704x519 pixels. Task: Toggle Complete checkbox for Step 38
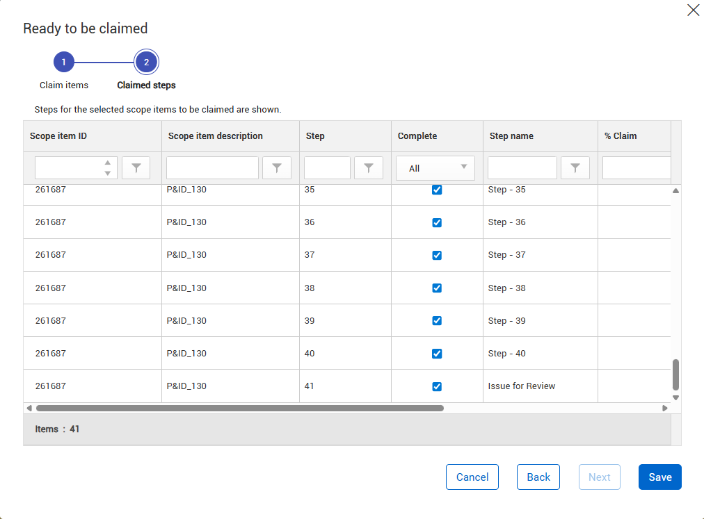pyautogui.click(x=437, y=288)
